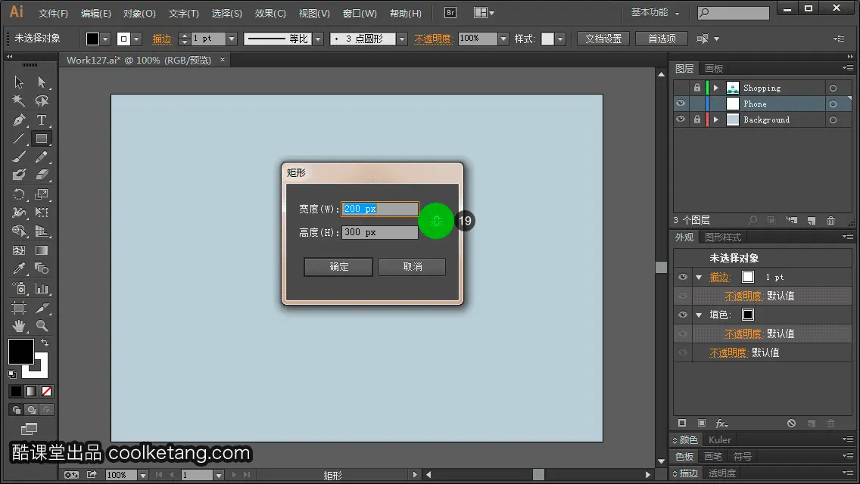
Task: Open the opacity percentage dropdown
Action: pyautogui.click(x=503, y=39)
